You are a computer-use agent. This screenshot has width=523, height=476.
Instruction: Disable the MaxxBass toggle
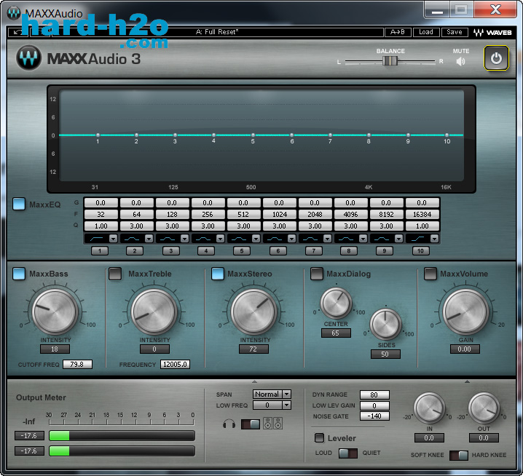point(19,274)
